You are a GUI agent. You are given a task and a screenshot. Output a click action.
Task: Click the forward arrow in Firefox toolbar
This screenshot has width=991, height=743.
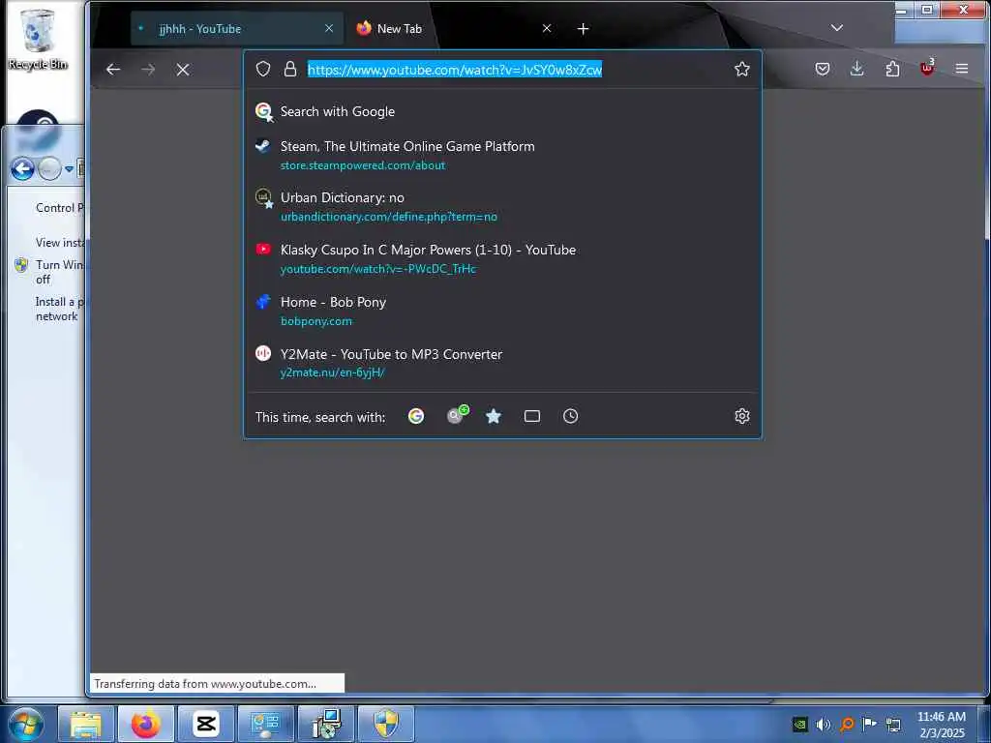(x=148, y=70)
